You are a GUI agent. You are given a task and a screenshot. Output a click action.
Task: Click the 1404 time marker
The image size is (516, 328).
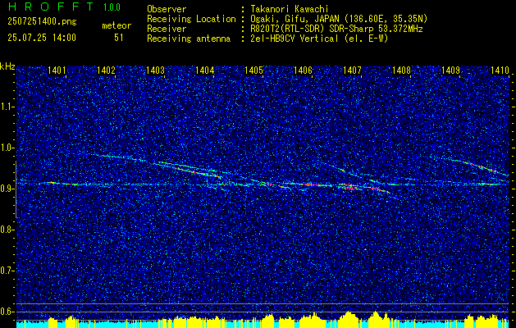tap(204, 71)
